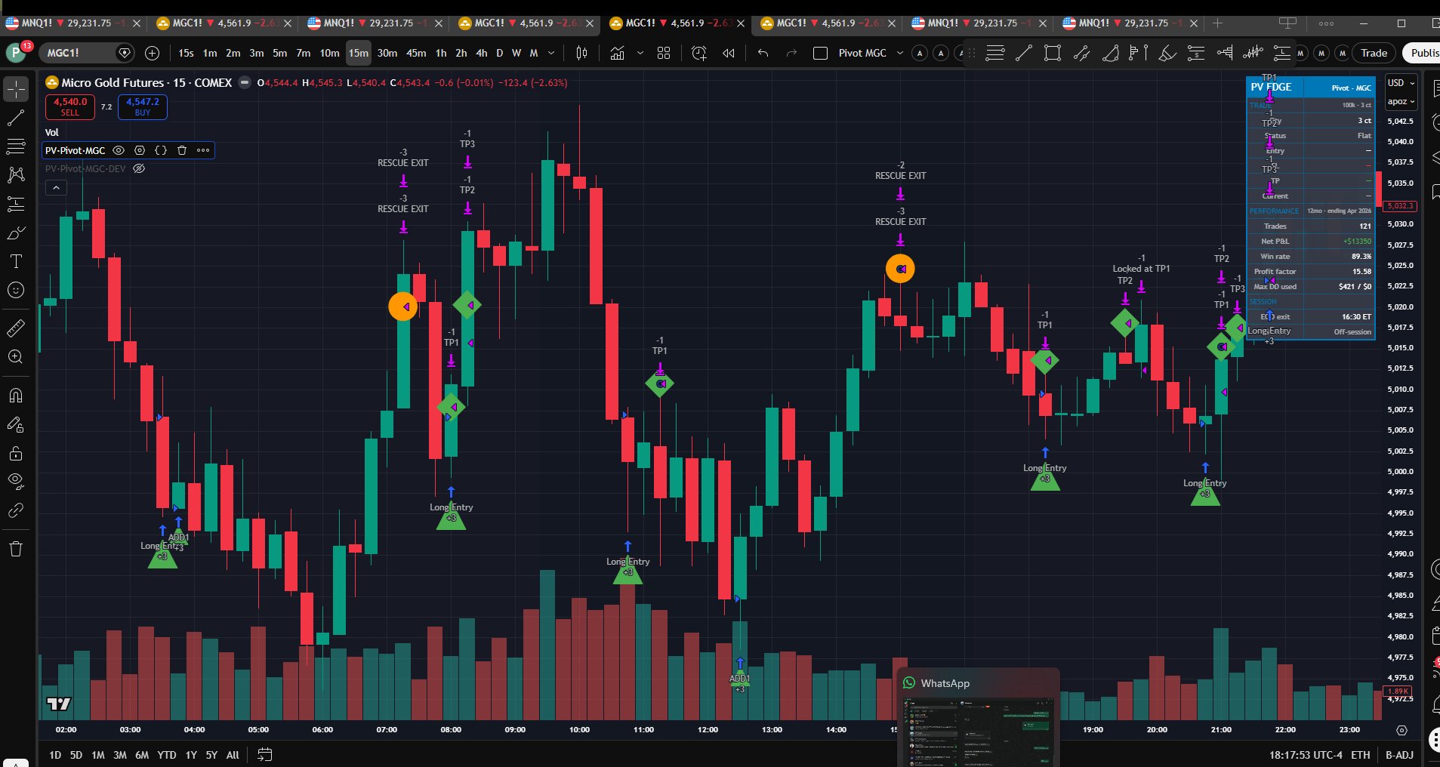Image resolution: width=1440 pixels, height=767 pixels.
Task: Switch to the YTD date range
Action: coord(167,755)
